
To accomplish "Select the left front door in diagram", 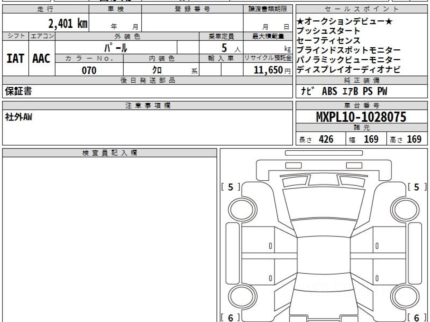I will point(258,239).
